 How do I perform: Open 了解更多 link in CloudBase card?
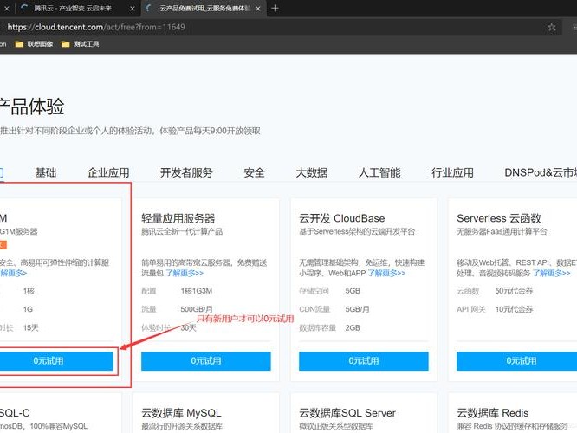tap(386, 273)
